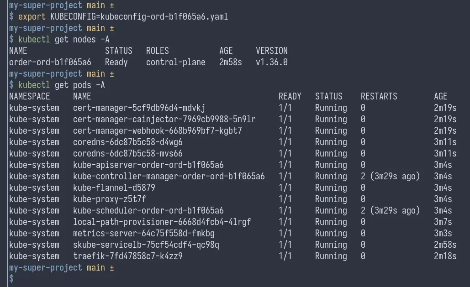470x287 pixels.
Task: Click pod name cert-manager-cainjector-7969cb9988-5n9lr
Action: click(164, 119)
